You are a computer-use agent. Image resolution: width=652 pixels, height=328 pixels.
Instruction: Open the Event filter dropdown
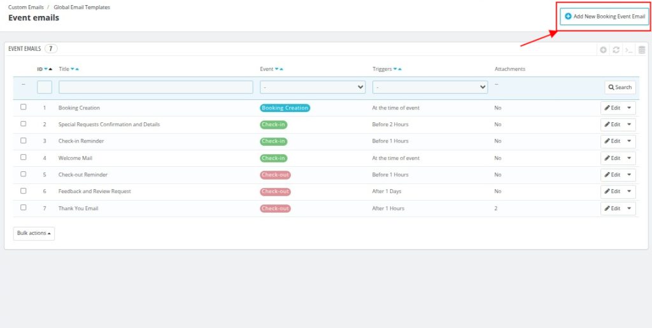(313, 87)
